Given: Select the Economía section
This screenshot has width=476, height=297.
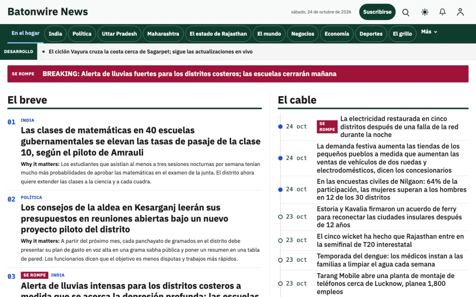Looking at the screenshot, I should click(337, 34).
